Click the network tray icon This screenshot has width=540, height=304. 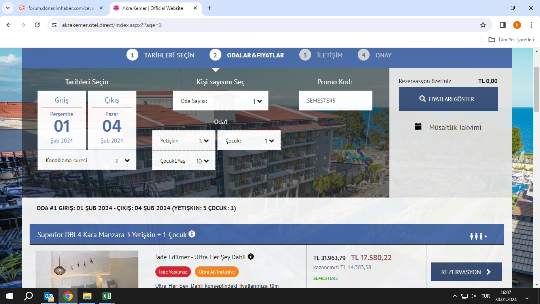[x=464, y=296]
